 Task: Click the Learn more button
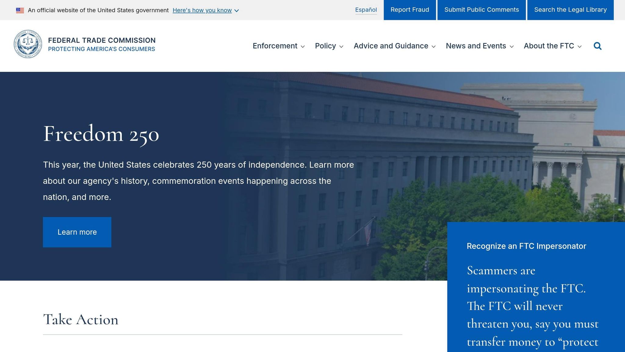[x=77, y=232]
